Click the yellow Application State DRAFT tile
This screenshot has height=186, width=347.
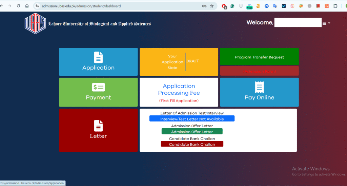(179, 62)
